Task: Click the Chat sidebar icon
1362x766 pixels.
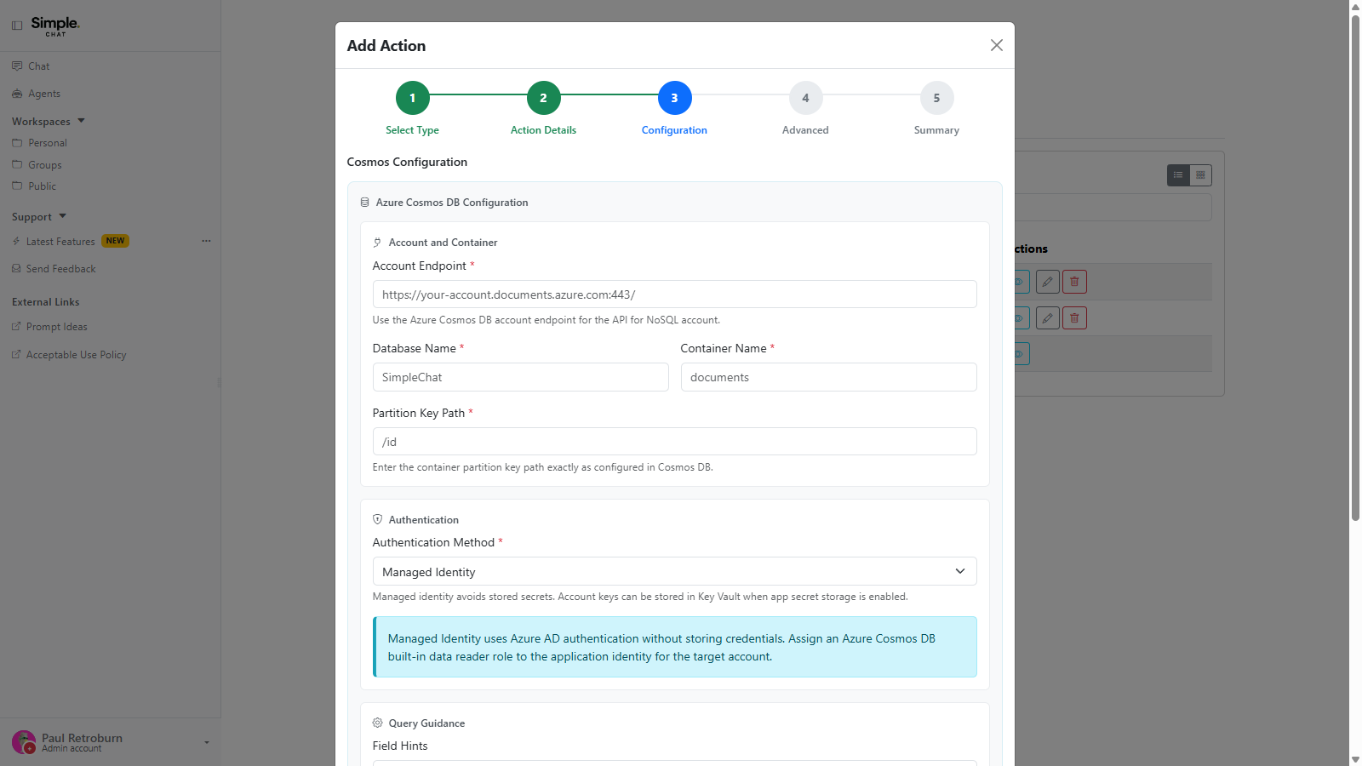Action: pos(17,66)
